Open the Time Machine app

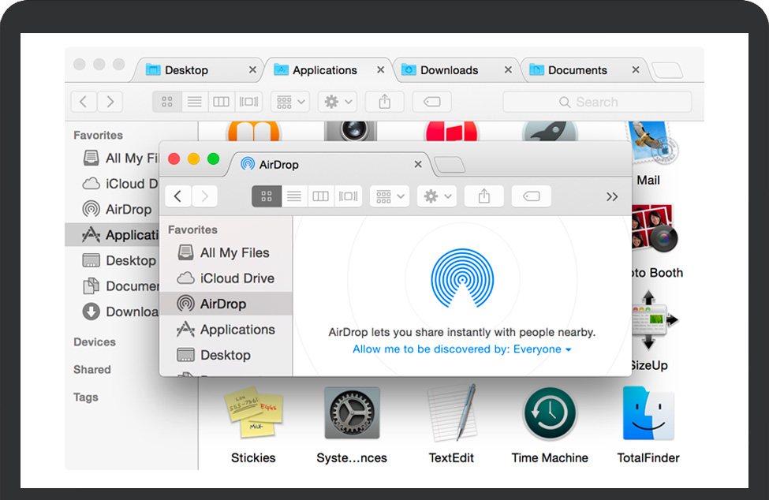[x=549, y=414]
